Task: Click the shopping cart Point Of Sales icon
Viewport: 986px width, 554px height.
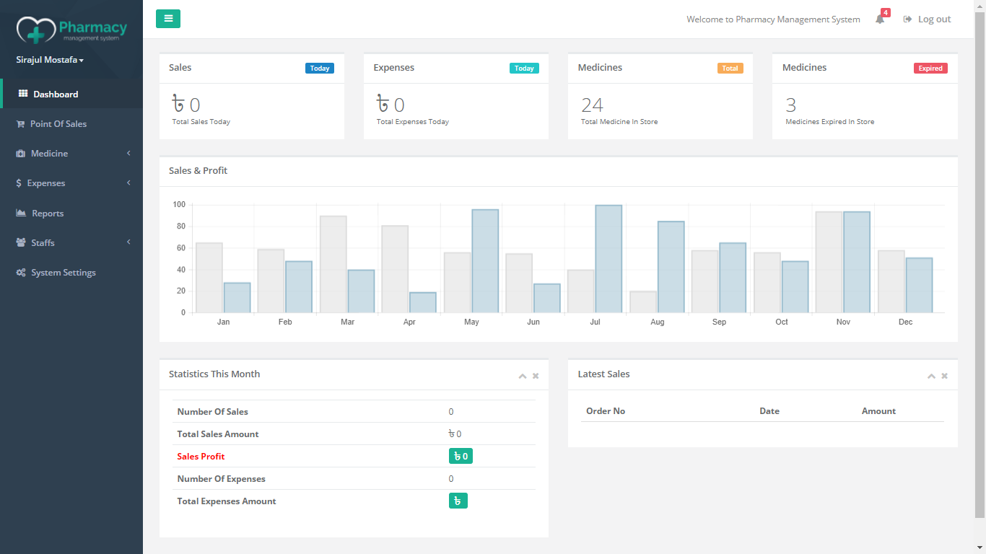Action: [x=20, y=124]
